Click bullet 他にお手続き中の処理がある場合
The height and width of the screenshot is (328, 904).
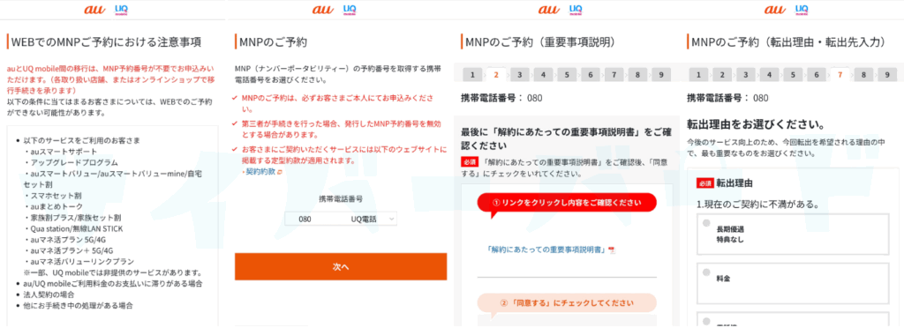(79, 306)
